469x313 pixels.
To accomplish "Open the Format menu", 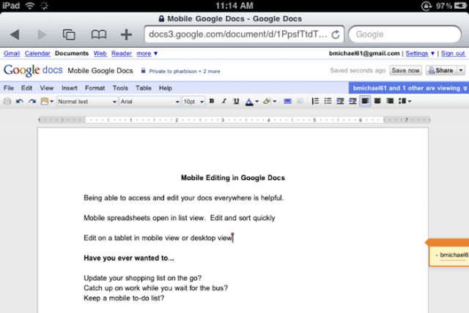I will (x=95, y=88).
